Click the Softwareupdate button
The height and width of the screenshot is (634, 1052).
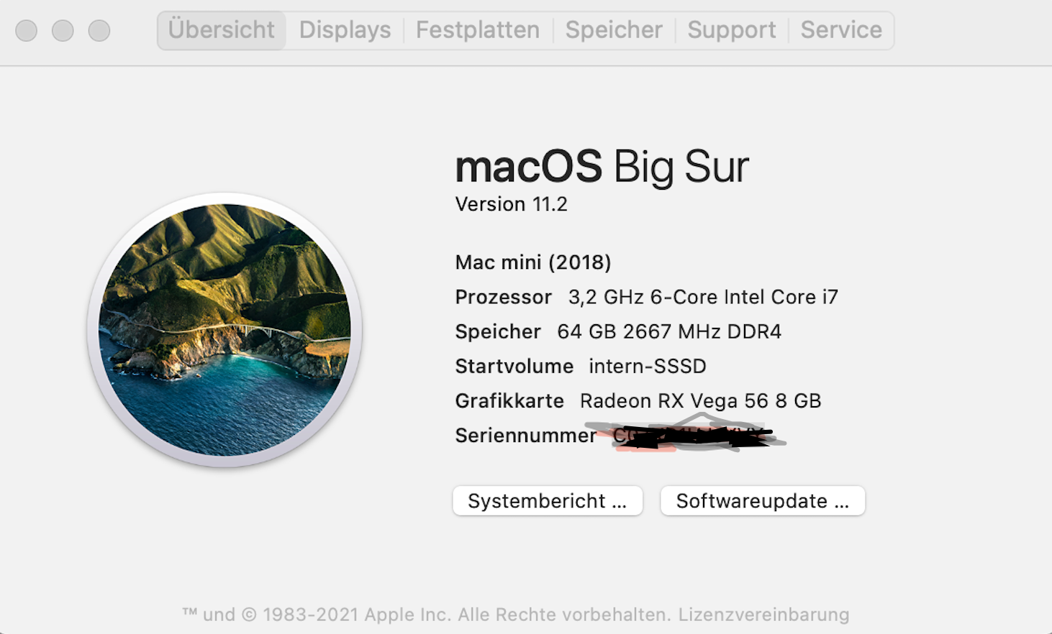pos(762,501)
